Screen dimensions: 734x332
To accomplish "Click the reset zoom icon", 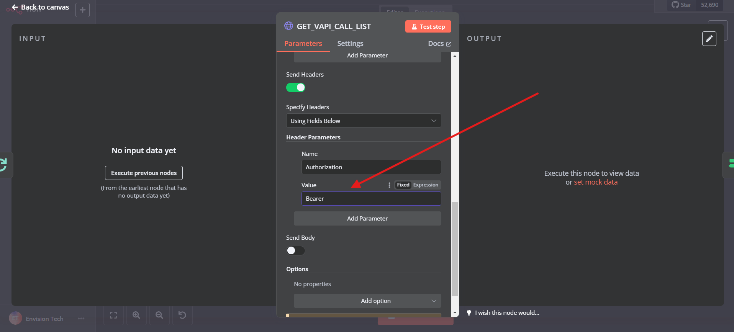I will (x=182, y=315).
